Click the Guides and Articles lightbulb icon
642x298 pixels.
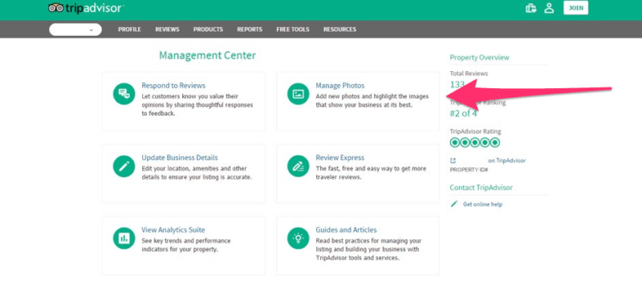pyautogui.click(x=298, y=238)
